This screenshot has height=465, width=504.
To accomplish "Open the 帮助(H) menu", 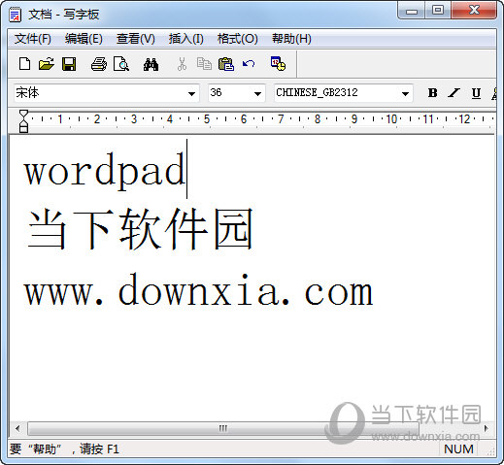I will pos(291,39).
